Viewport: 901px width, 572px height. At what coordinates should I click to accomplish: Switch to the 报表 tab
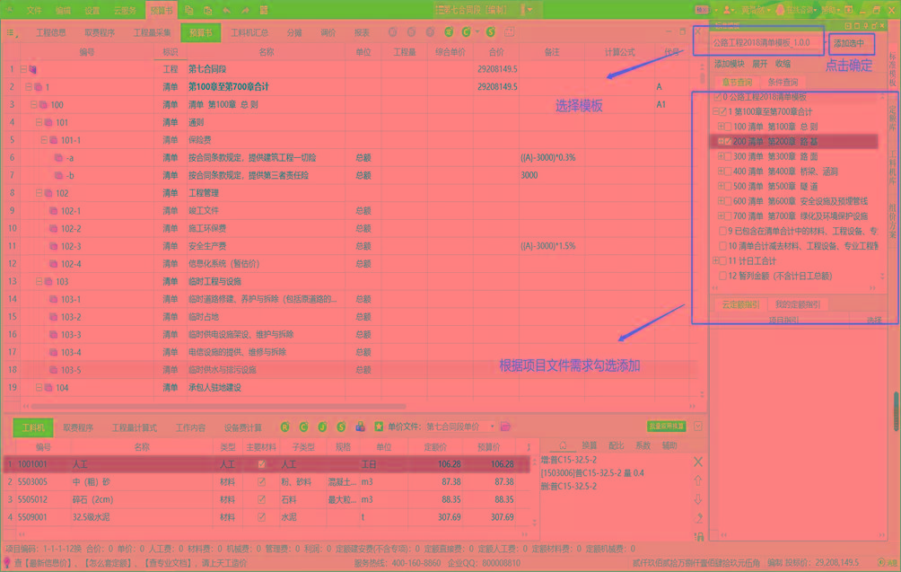(362, 32)
